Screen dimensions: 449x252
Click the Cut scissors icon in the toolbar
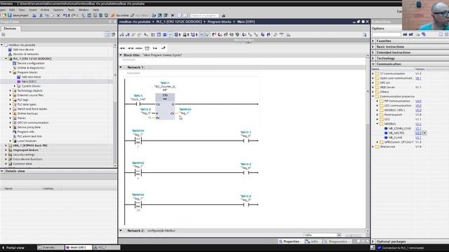click(x=41, y=15)
